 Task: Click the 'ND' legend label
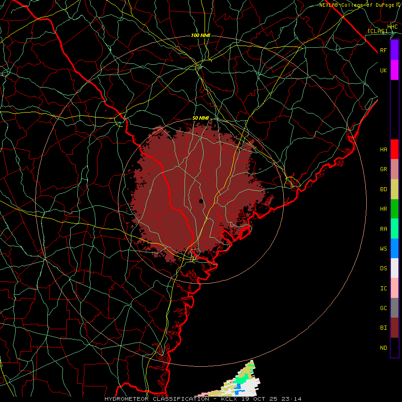[383, 348]
